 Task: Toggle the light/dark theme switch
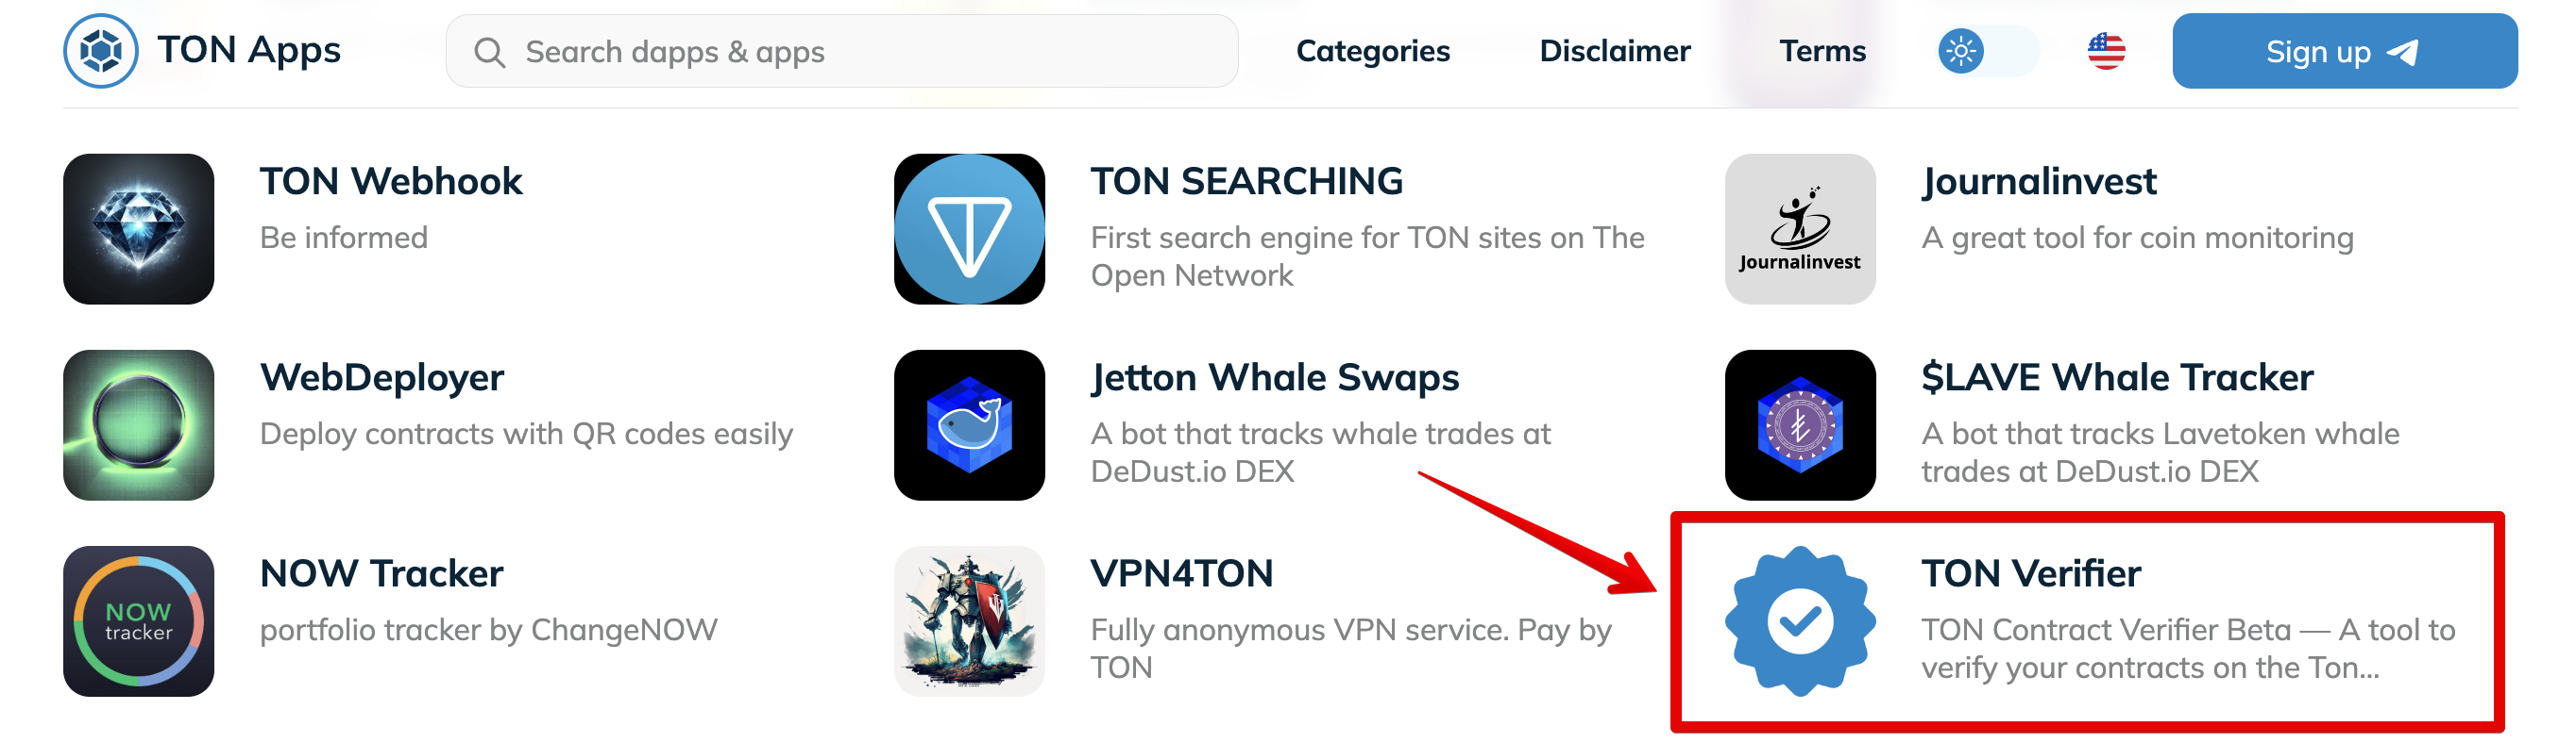[x=1987, y=51]
